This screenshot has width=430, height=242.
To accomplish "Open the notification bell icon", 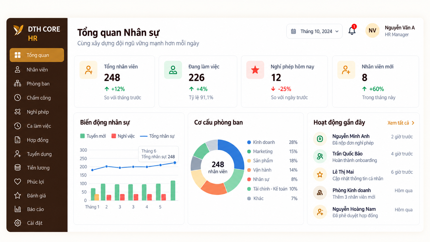I will click(352, 30).
